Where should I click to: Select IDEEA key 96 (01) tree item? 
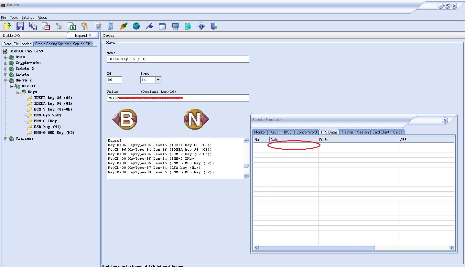pos(53,103)
